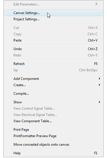
Task: Select Print Page option
Action: click(53, 130)
